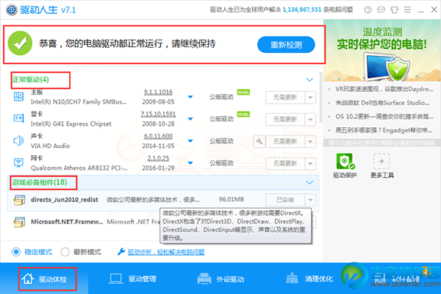
Task: Click the 正常驱动(4) heading
Action: tap(31, 79)
